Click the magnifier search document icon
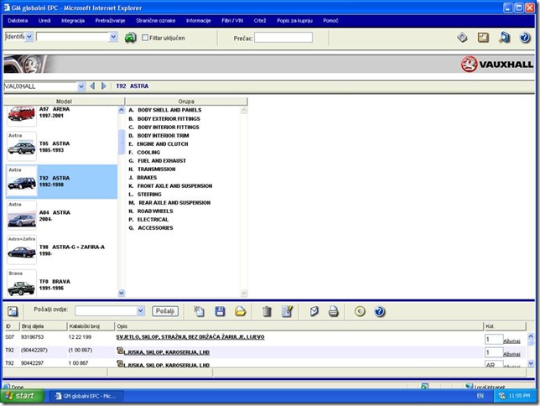The width and height of the screenshot is (540, 406). click(x=505, y=37)
